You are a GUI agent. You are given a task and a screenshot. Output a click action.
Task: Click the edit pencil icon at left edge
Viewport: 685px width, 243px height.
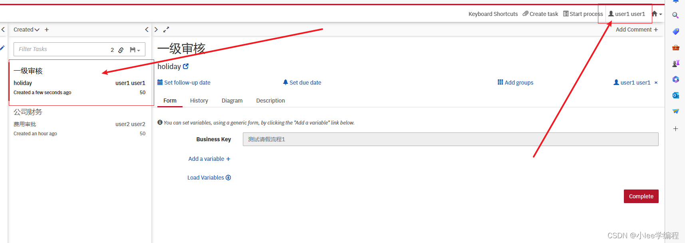pos(2,48)
